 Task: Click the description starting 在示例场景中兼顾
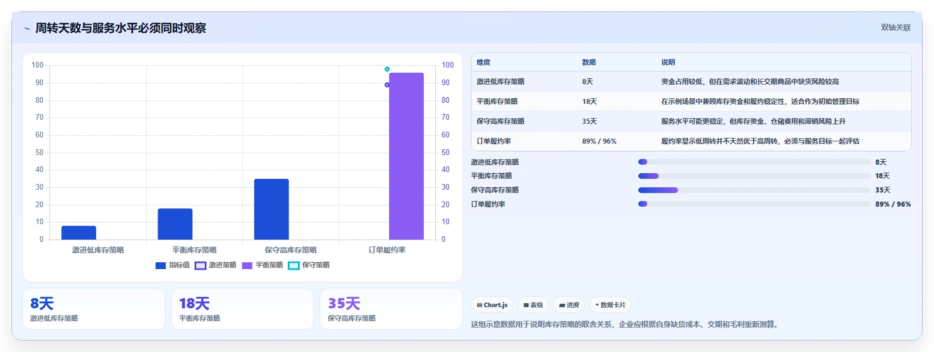coord(760,102)
